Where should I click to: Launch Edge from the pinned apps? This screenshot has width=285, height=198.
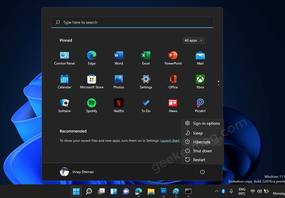click(x=92, y=58)
